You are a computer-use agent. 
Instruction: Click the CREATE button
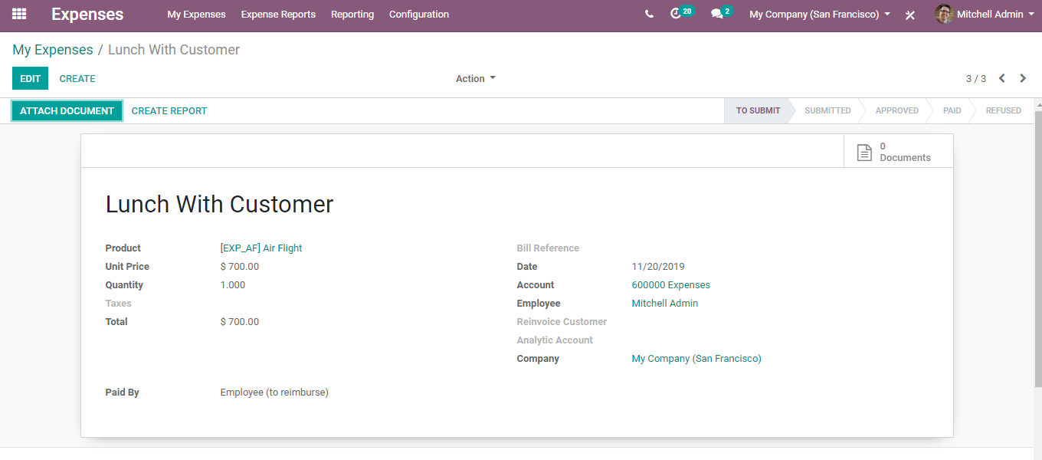click(x=77, y=78)
